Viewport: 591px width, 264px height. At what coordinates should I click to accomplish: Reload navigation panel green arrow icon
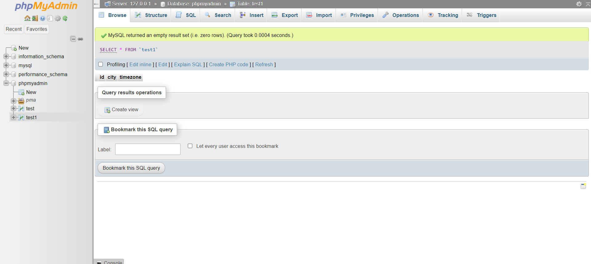point(65,18)
